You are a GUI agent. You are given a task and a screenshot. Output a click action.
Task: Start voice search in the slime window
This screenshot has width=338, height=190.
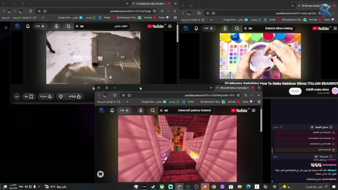[225, 28]
